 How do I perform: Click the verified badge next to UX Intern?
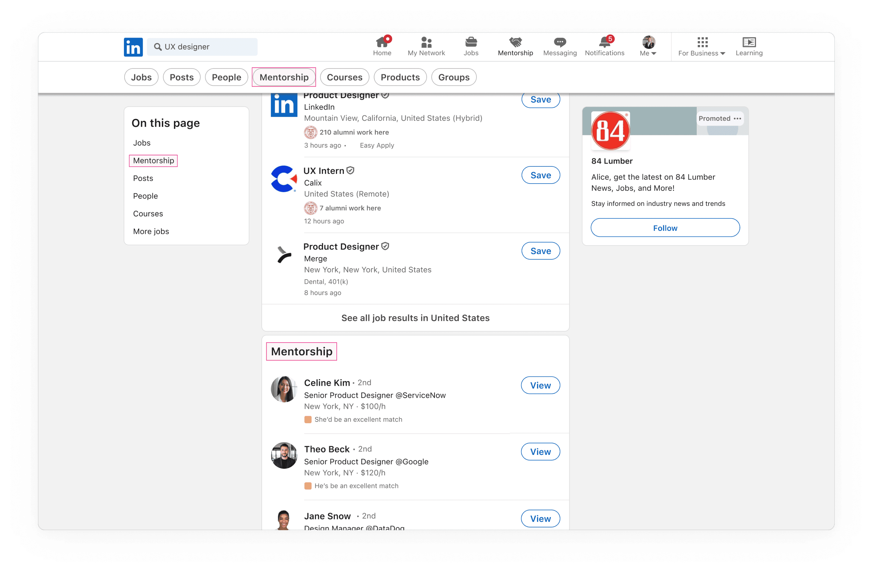(x=350, y=171)
